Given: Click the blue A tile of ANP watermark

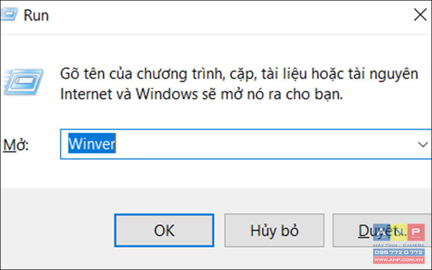Looking at the screenshot, I should tap(382, 233).
